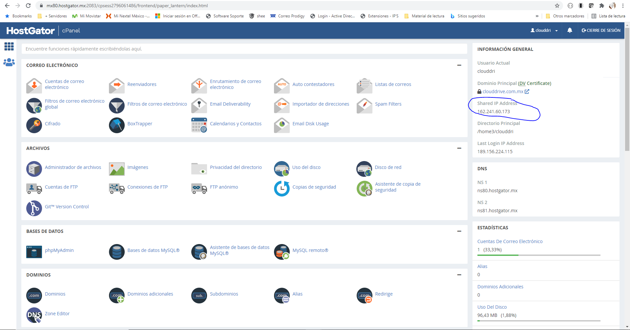Screen dimensions: 630x330
Task: Collapse the Correo Electrónico section
Action: (459, 65)
